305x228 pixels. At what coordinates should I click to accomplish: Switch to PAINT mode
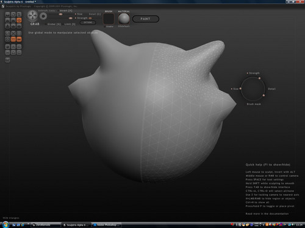click(146, 19)
